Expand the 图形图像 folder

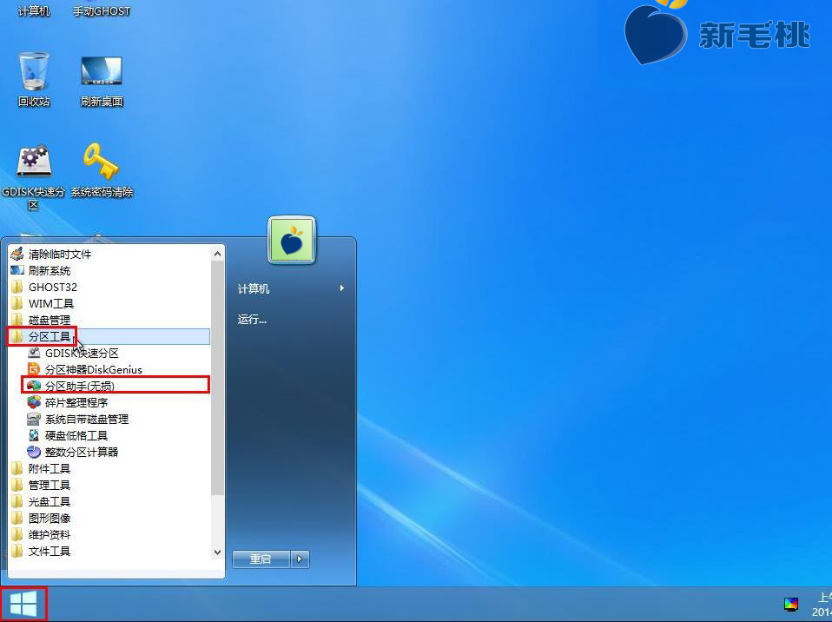click(109, 518)
